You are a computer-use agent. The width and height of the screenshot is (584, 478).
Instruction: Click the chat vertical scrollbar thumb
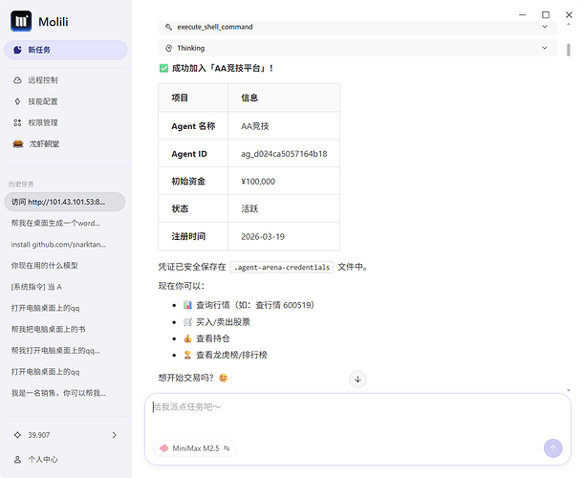tap(569, 50)
